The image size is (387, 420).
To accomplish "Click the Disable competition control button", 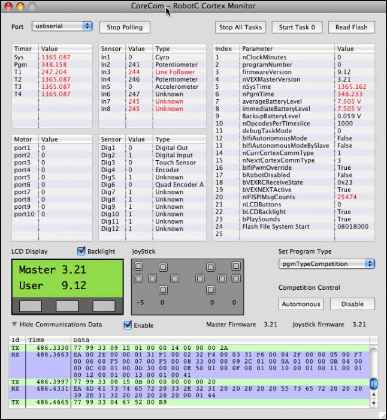I will (352, 304).
